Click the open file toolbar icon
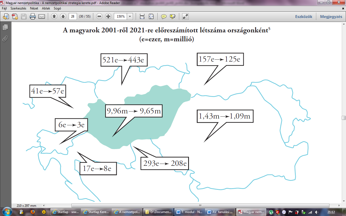The image size is (346, 216). (x=6, y=16)
